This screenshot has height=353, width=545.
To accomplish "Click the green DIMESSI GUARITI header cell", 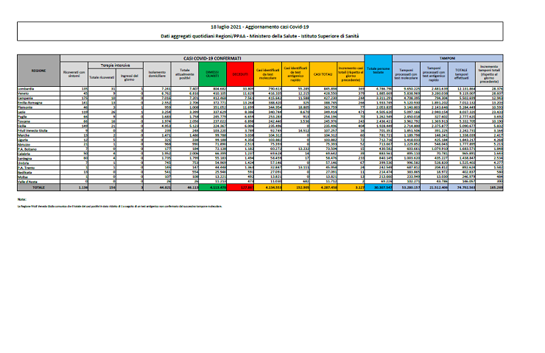I will click(x=210, y=74).
